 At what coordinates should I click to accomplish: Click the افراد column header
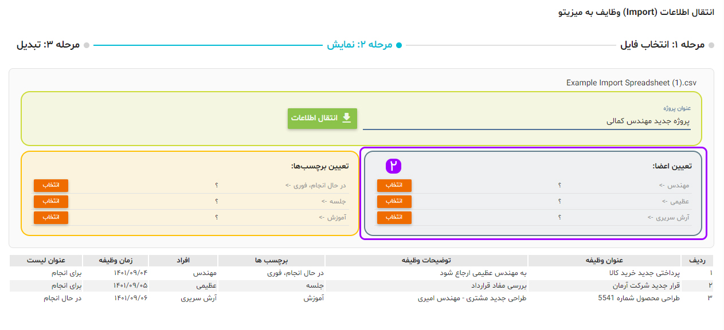pos(183,261)
